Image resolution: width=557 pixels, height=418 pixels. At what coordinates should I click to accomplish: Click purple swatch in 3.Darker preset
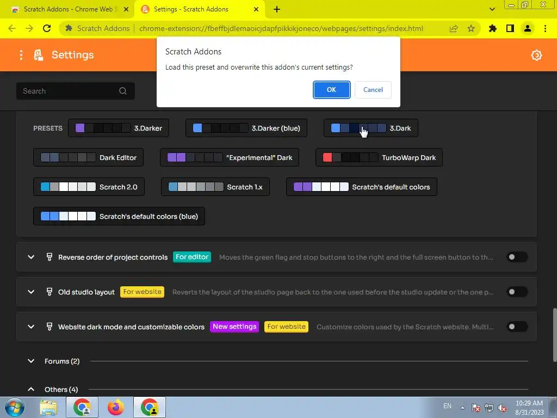pos(80,128)
